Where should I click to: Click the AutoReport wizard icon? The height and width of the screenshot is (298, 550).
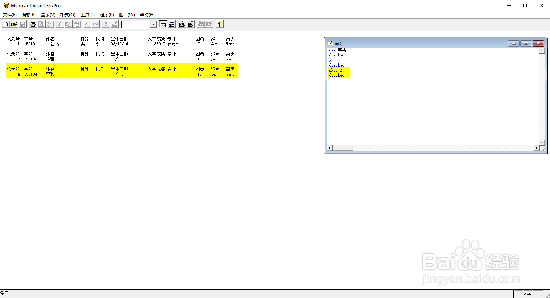[209, 24]
